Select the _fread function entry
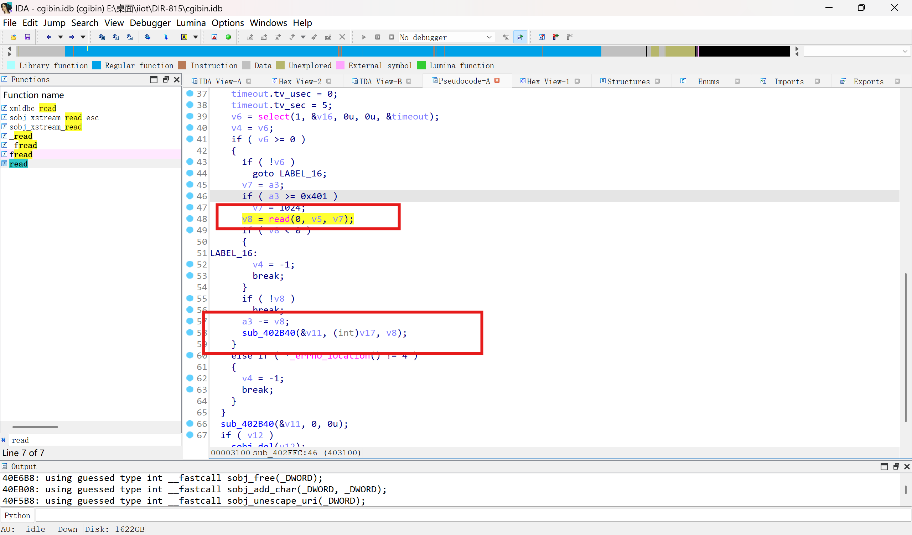The width and height of the screenshot is (912, 535). coord(23,145)
